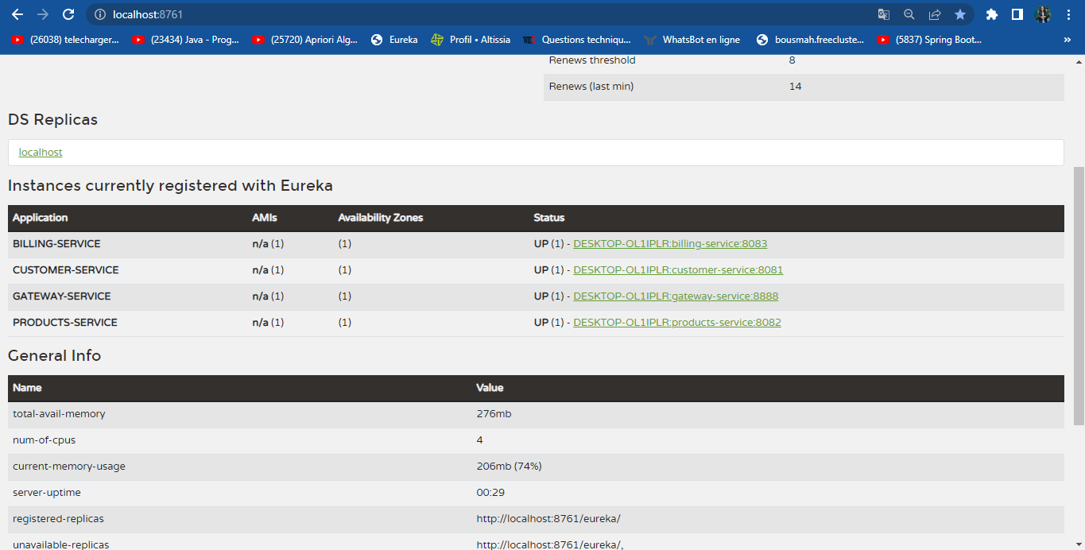Screen dimensions: 1085x550
Task: Open the localhost link under DS Replicas
Action: pyautogui.click(x=40, y=152)
